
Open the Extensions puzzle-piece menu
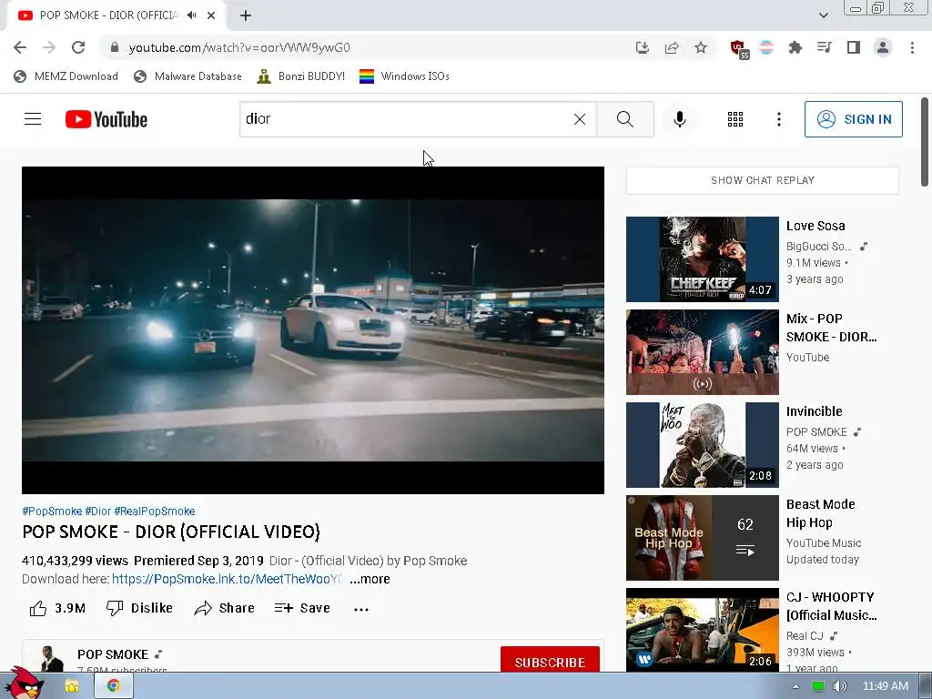click(795, 47)
